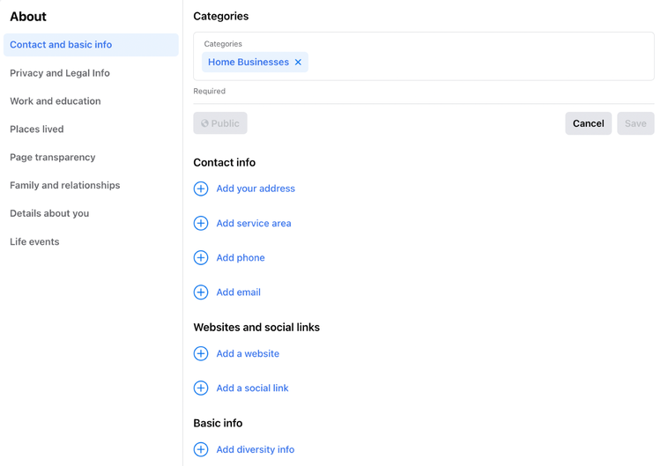Click plus icon beside Add diversity info
Screen dimensions: 661x466
[x=201, y=449]
